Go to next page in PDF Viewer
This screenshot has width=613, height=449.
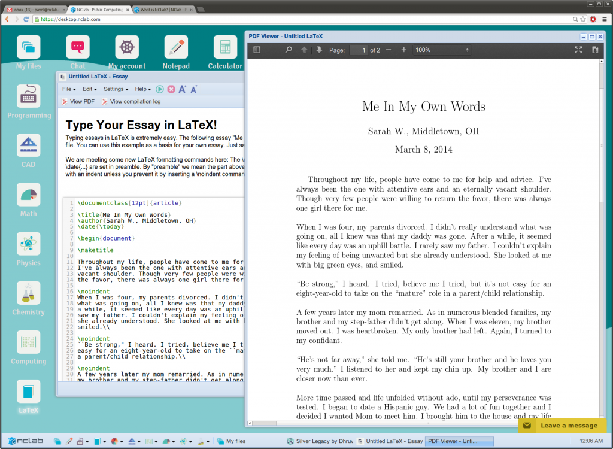click(320, 50)
